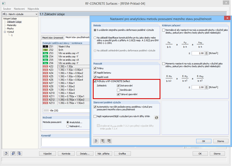Click the normal forces 2.90 value field

click(198, 53)
